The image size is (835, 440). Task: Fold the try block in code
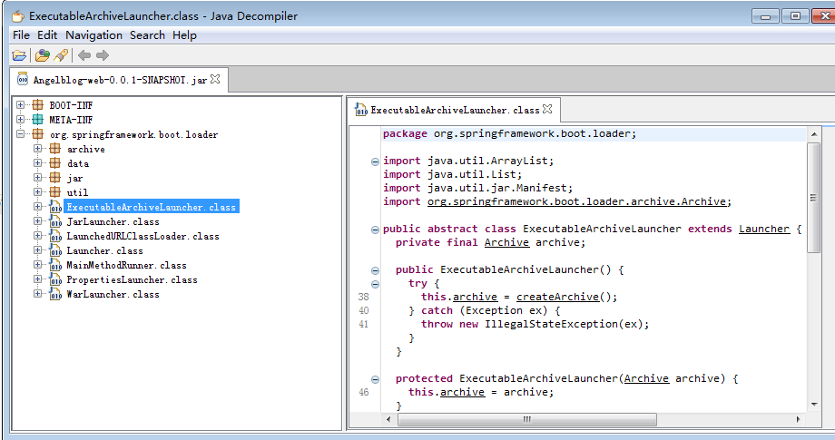point(375,284)
